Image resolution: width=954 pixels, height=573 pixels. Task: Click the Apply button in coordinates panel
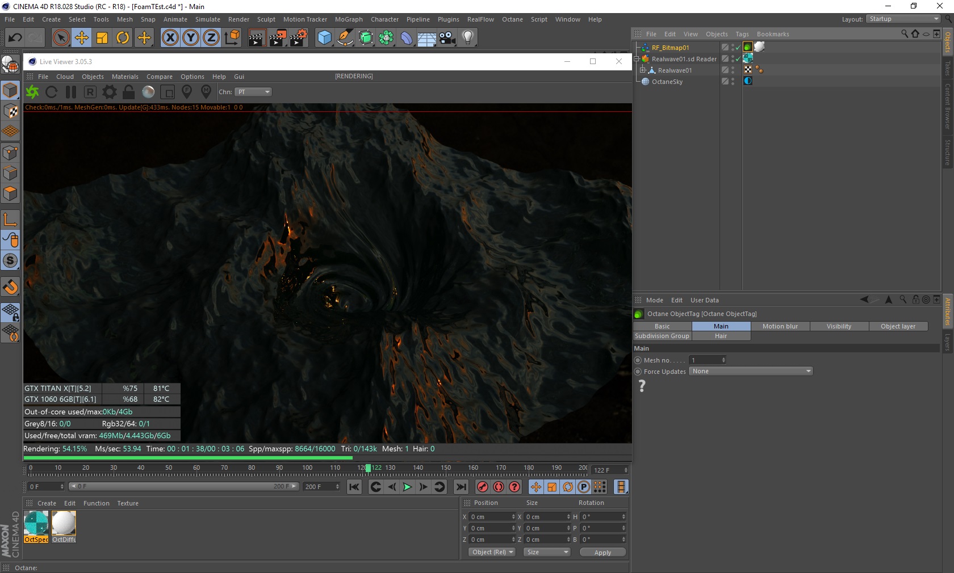click(602, 553)
